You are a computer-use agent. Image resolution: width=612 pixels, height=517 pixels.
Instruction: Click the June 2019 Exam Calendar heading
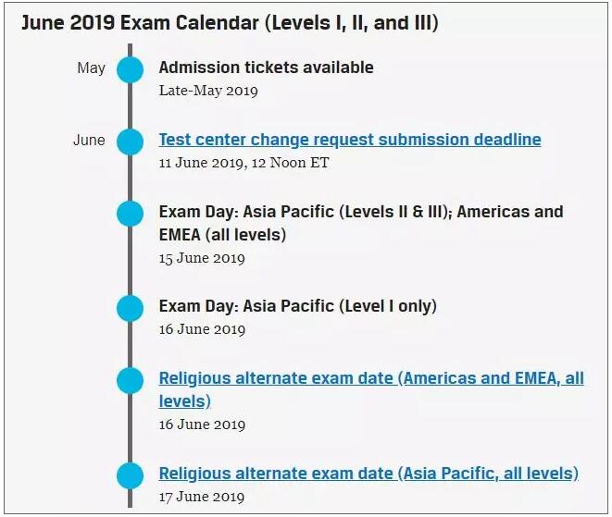(x=230, y=23)
